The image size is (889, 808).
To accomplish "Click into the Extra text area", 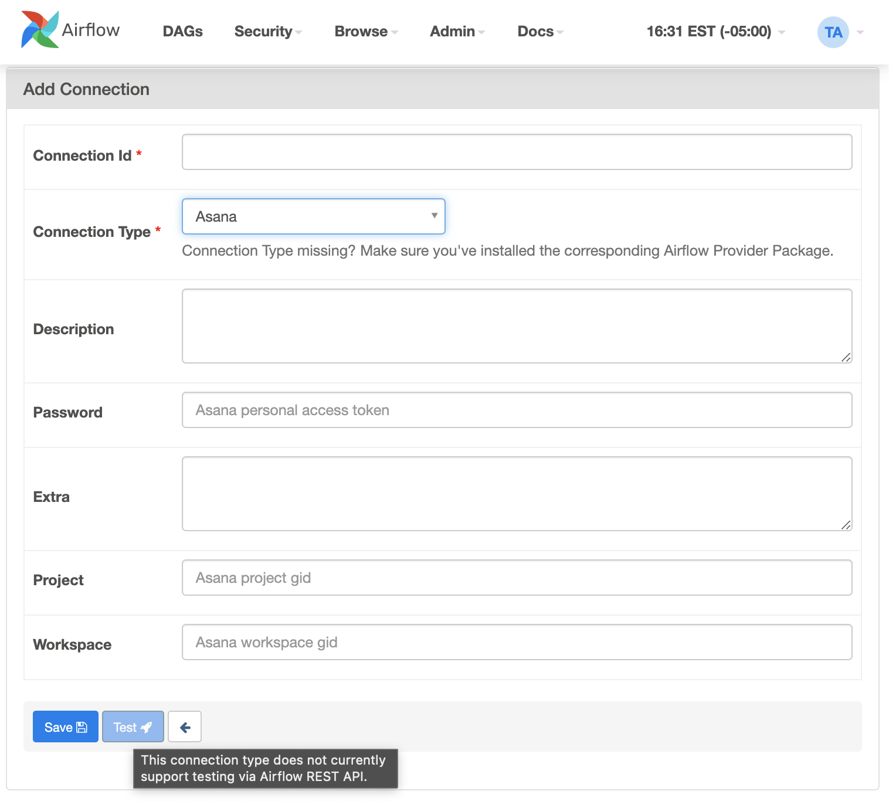I will (x=517, y=494).
